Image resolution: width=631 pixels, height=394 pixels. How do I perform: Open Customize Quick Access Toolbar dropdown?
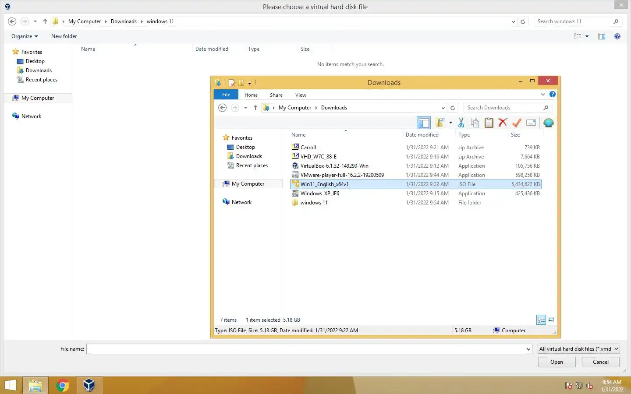pyautogui.click(x=249, y=83)
